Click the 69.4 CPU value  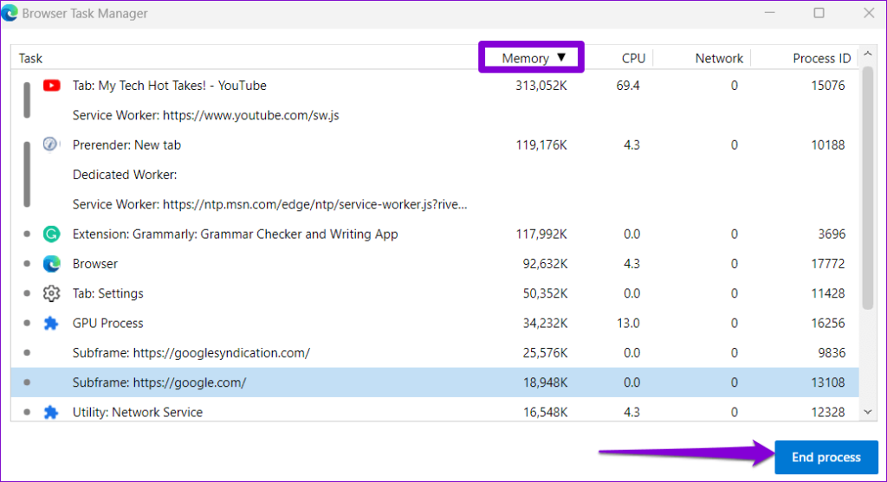coord(628,86)
